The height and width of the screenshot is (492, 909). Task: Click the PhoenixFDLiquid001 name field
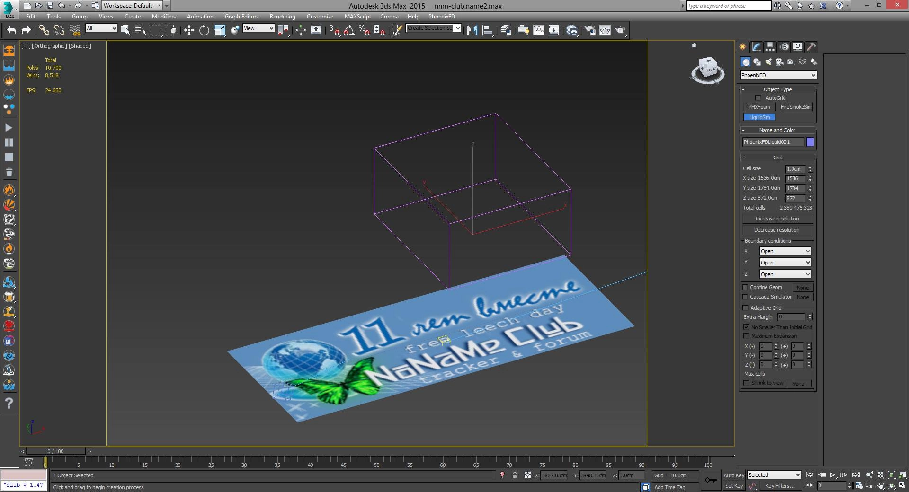(x=773, y=142)
